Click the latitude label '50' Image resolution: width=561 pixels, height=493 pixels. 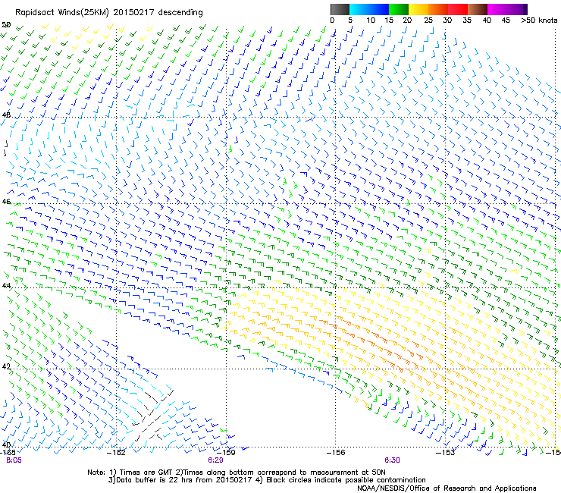[6, 25]
